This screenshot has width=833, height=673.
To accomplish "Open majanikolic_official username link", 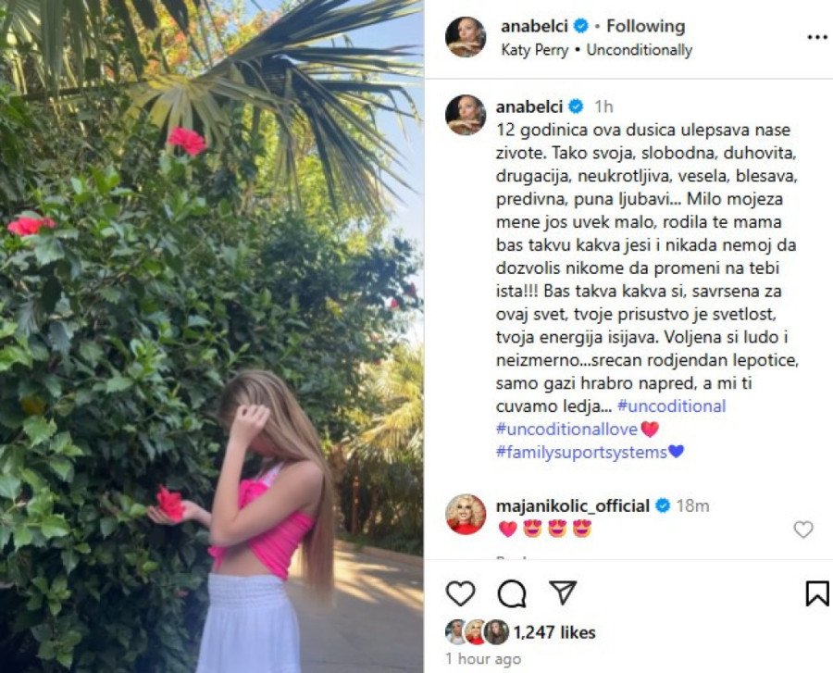I will pyautogui.click(x=573, y=505).
